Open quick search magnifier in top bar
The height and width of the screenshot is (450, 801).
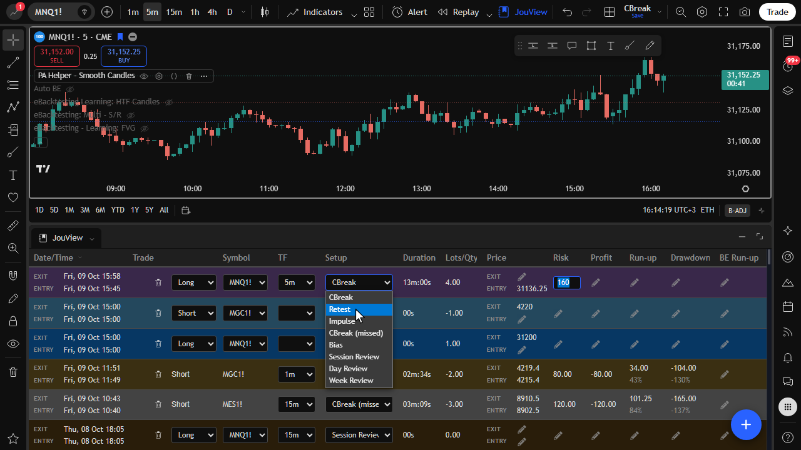681,12
